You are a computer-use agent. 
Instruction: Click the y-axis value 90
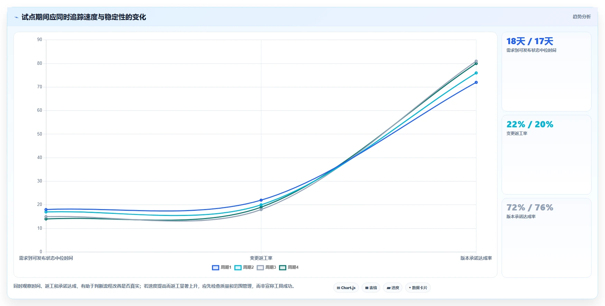tap(40, 40)
